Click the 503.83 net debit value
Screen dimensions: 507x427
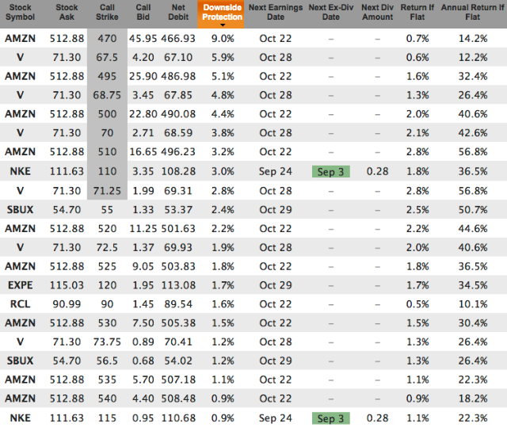click(x=178, y=266)
